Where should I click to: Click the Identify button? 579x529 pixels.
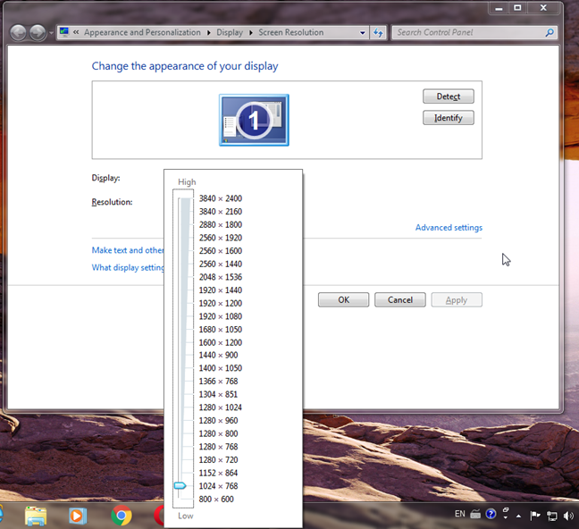click(449, 118)
